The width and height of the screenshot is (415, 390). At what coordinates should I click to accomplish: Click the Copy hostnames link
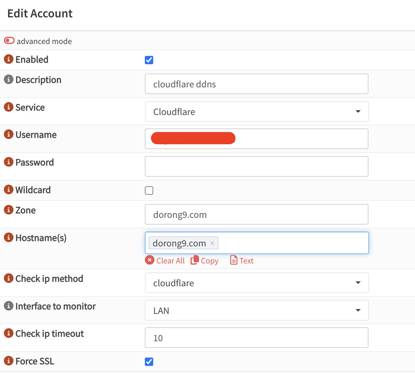[205, 261]
